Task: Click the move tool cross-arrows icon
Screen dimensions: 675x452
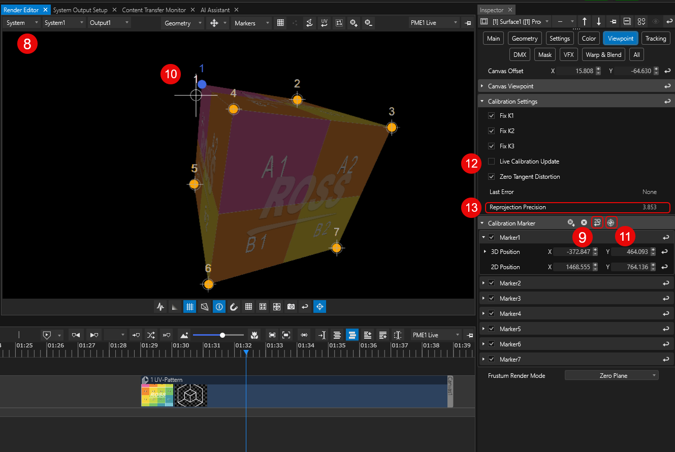Action: point(214,23)
